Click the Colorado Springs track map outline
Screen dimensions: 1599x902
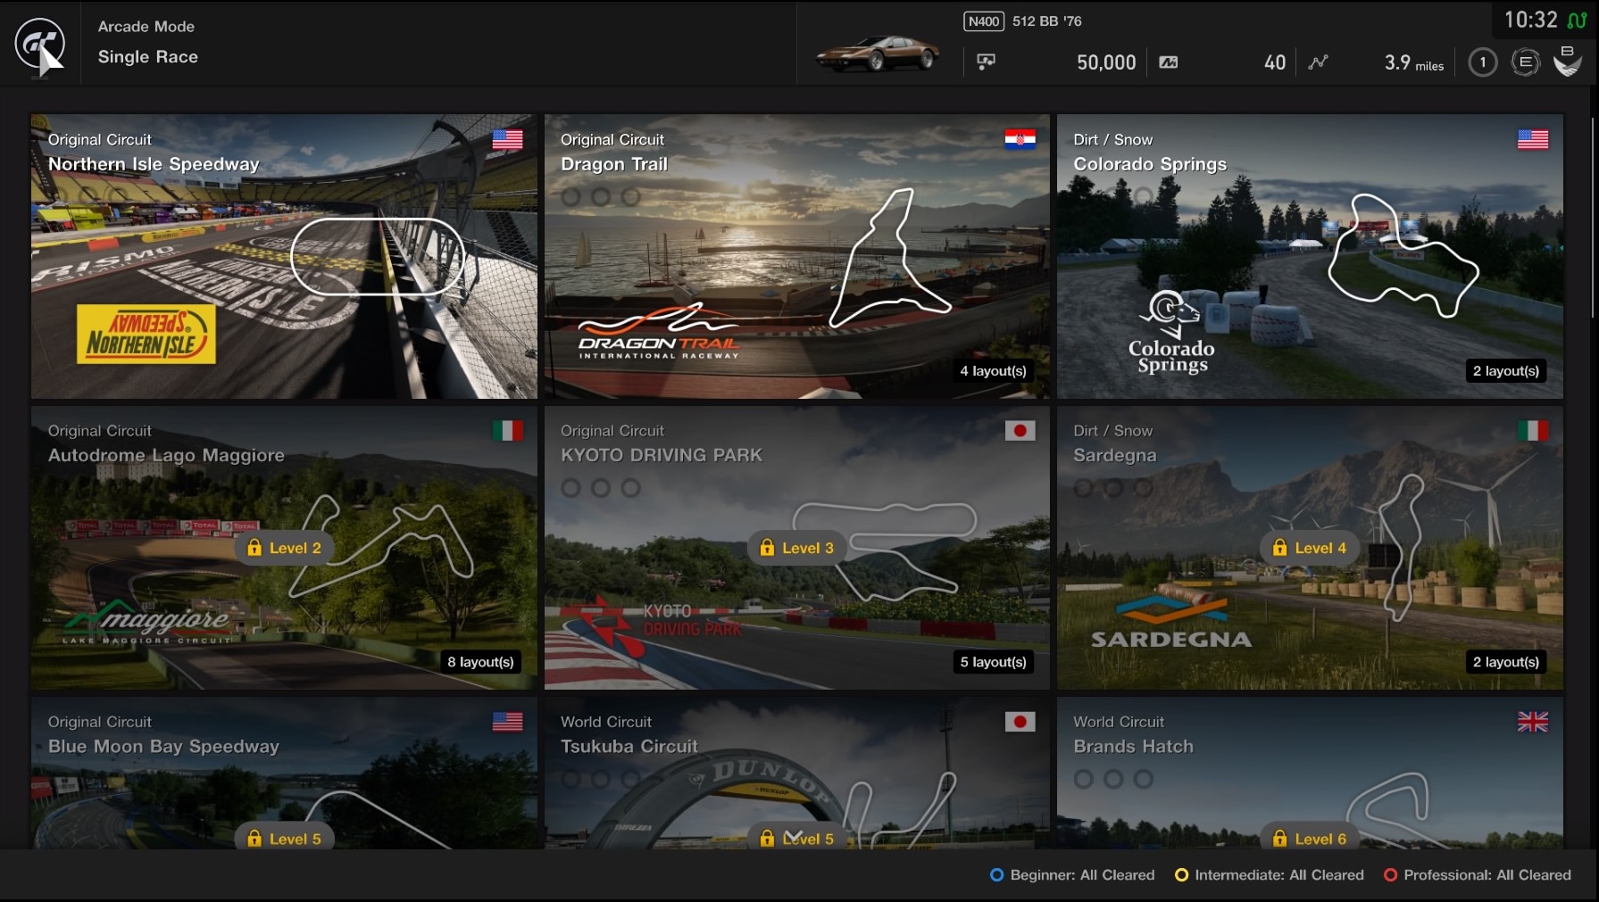(1403, 255)
